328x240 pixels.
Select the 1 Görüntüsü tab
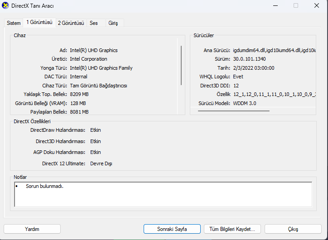[x=39, y=22]
